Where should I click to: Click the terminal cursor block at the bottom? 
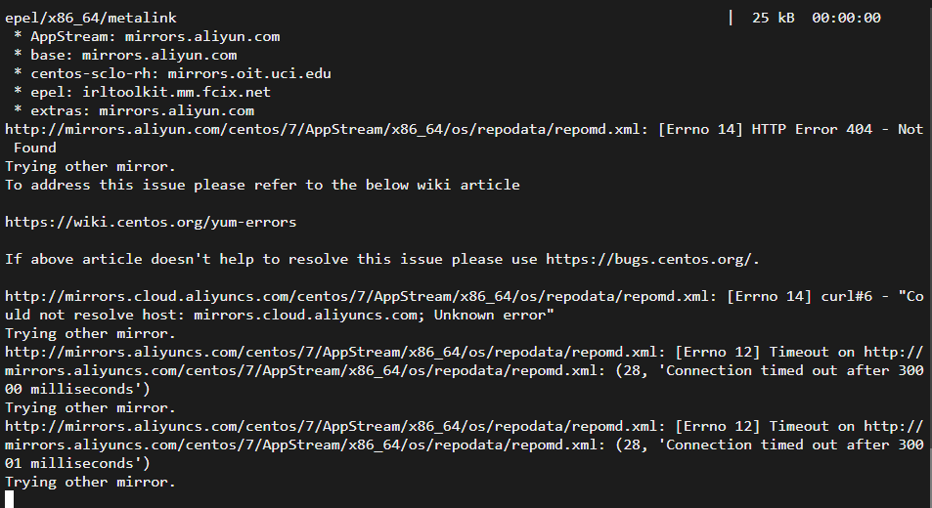[9, 499]
